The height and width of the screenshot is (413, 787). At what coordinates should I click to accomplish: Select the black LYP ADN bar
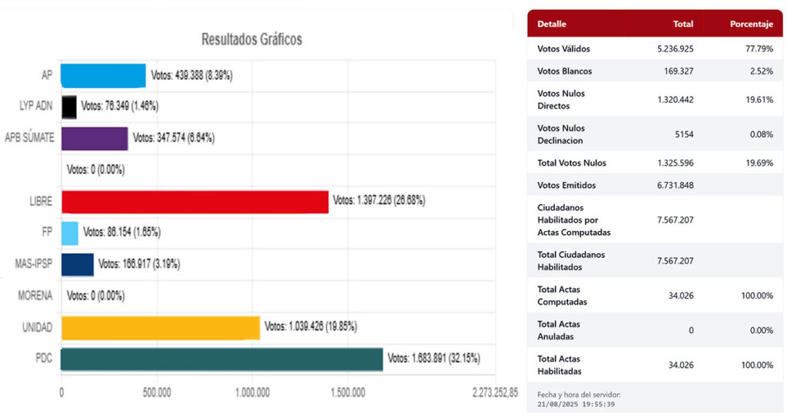68,107
